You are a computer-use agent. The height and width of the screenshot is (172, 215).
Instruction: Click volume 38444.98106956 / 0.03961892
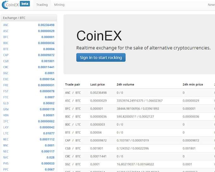[138, 109]
